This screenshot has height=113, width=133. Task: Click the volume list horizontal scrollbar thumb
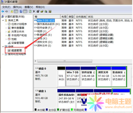click(x=65, y=61)
